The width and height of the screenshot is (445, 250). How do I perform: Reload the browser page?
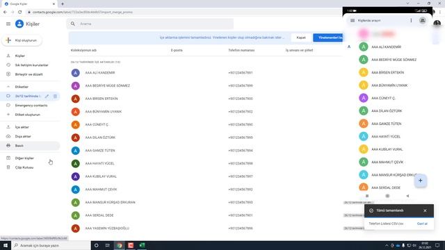tap(20, 12)
